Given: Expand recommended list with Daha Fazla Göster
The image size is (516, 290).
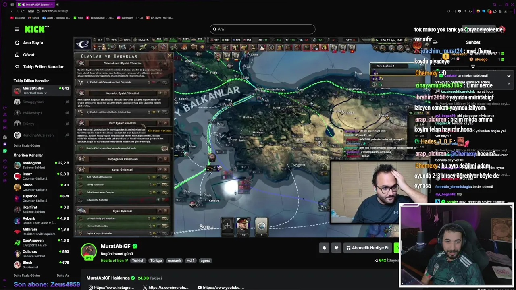Looking at the screenshot, I should pos(27,275).
